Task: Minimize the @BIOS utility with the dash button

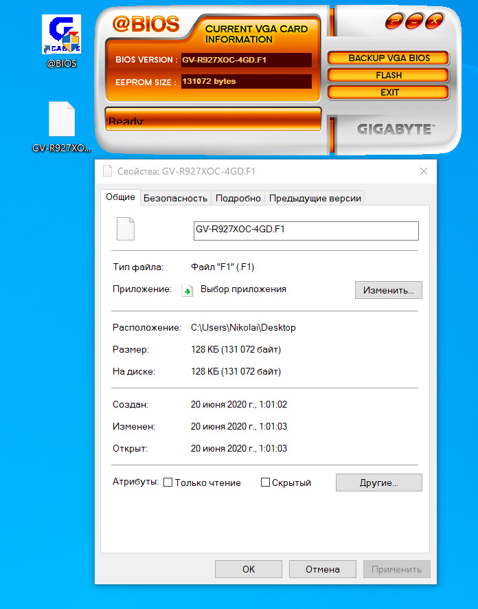Action: (x=414, y=21)
